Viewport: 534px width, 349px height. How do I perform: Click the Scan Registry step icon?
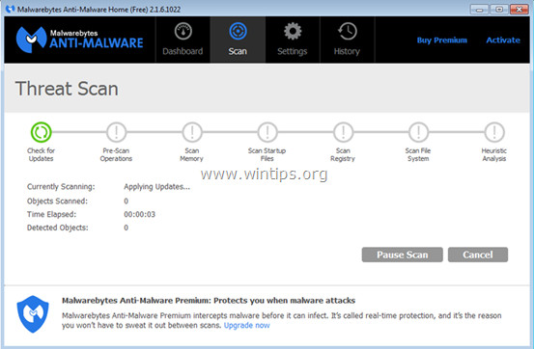343,132
